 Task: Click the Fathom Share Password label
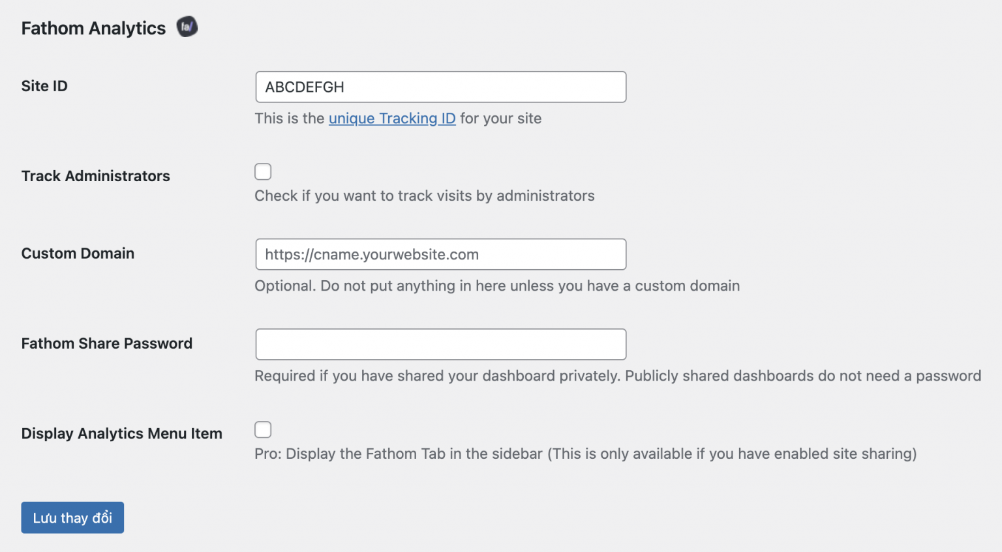coord(107,343)
